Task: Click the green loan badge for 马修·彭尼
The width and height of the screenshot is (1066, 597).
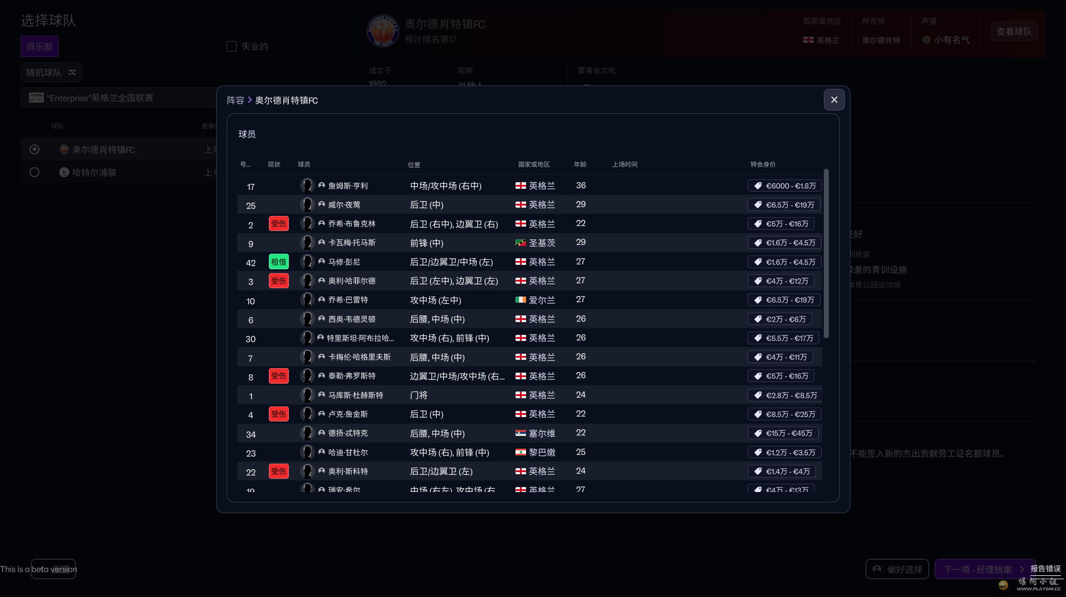Action: coord(278,262)
